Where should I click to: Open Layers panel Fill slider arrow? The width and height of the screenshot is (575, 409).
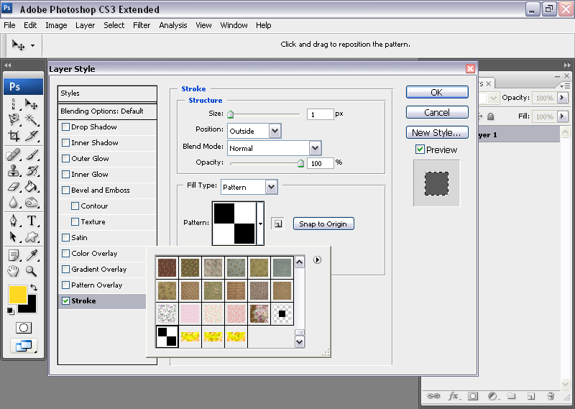562,116
